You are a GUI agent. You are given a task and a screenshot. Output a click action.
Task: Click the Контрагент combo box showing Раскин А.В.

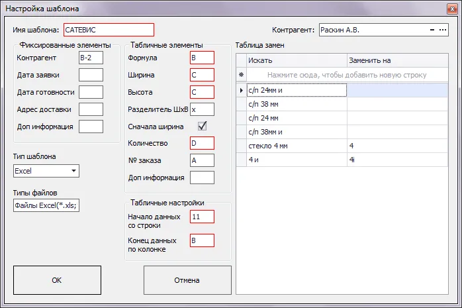point(384,30)
